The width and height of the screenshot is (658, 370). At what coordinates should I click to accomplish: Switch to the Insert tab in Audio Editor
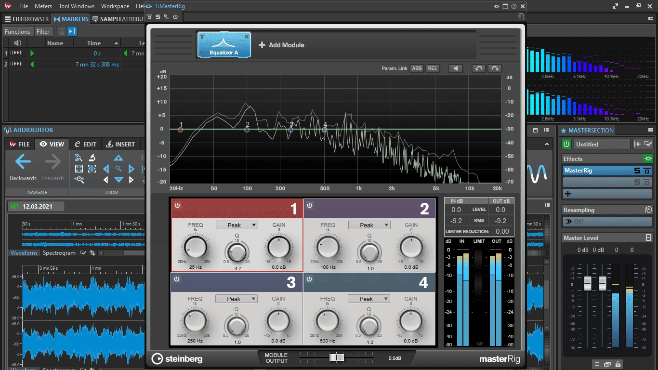(x=120, y=144)
